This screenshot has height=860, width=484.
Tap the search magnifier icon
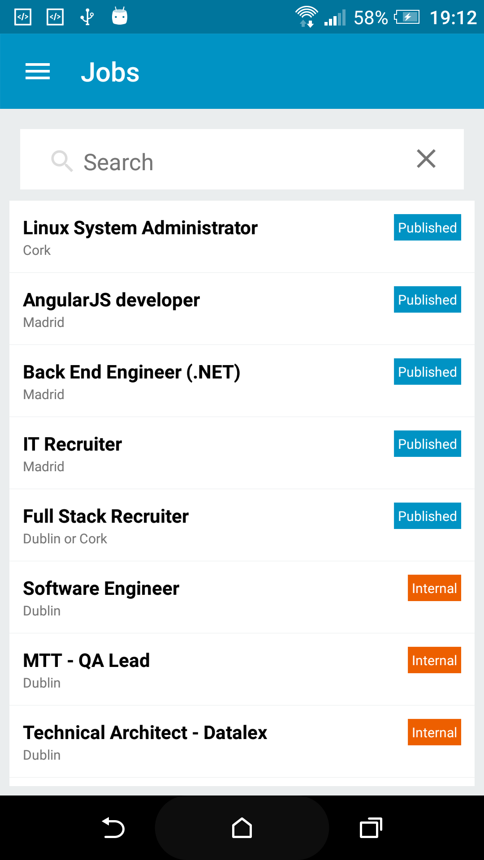pyautogui.click(x=61, y=161)
